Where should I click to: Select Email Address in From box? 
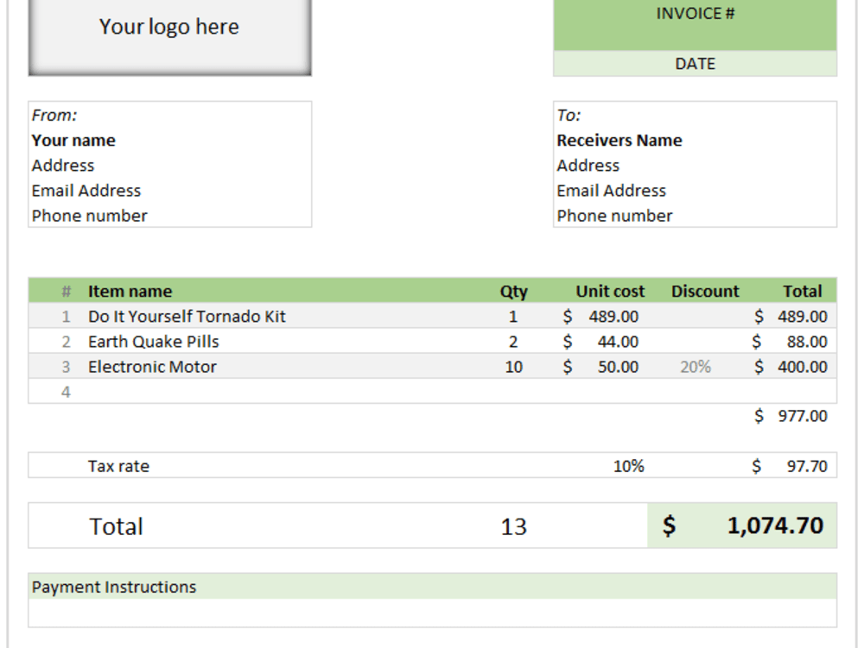(86, 191)
